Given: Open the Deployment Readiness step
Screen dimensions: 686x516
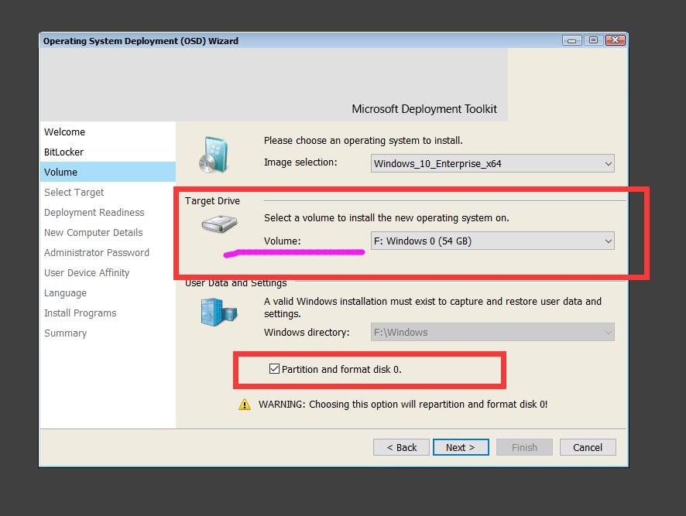Looking at the screenshot, I should [108, 212].
